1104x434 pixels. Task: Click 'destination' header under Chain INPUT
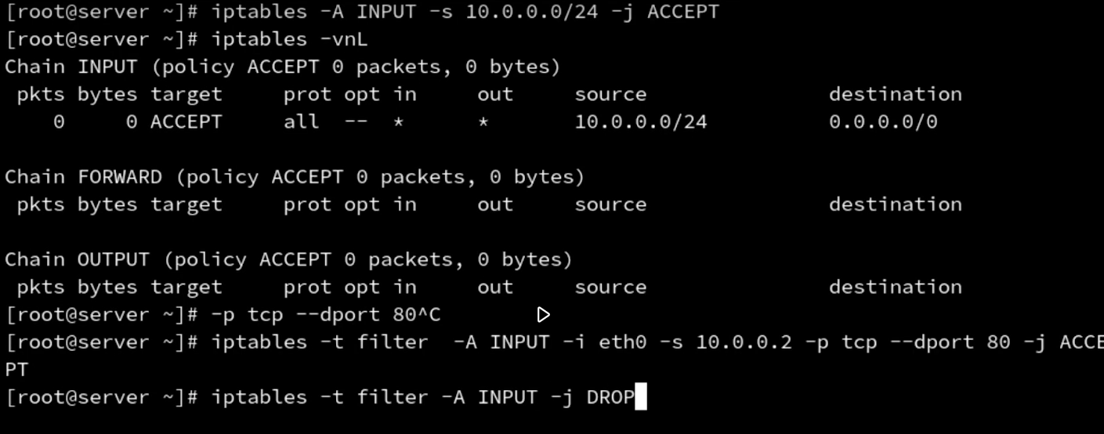click(x=895, y=95)
